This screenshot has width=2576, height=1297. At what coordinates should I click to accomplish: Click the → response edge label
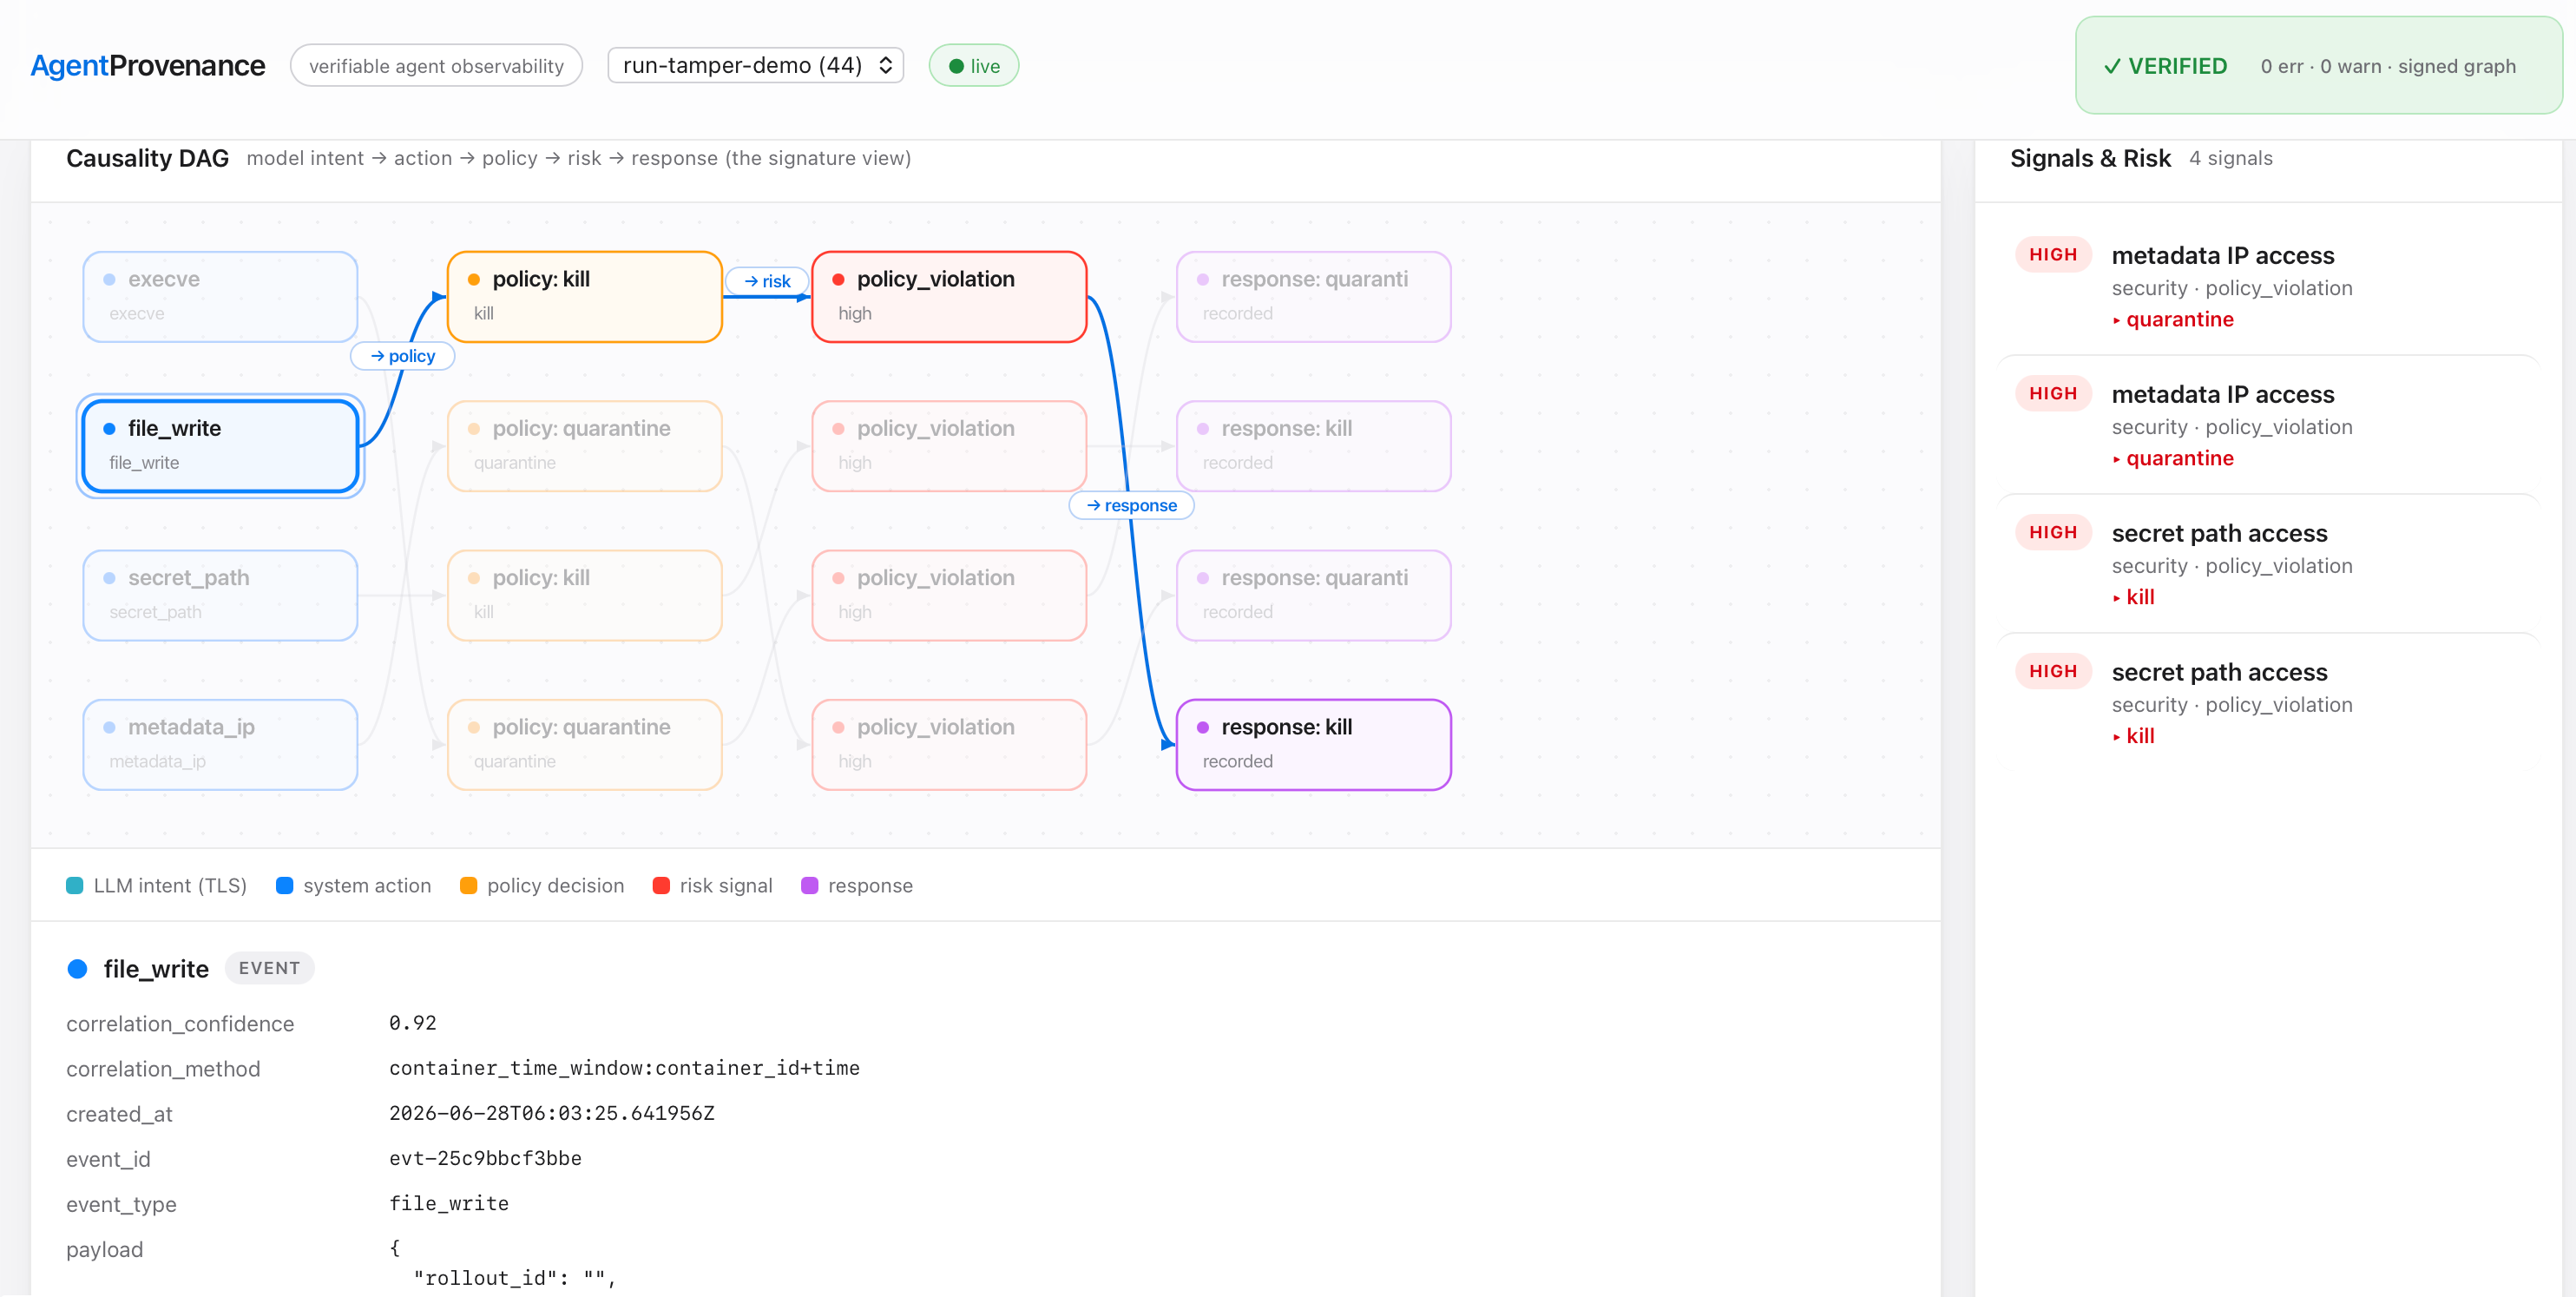pos(1131,505)
